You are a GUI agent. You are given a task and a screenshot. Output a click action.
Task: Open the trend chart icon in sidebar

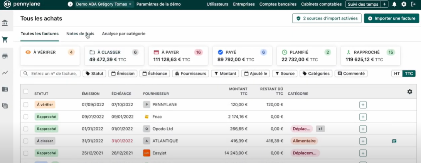point(5,73)
